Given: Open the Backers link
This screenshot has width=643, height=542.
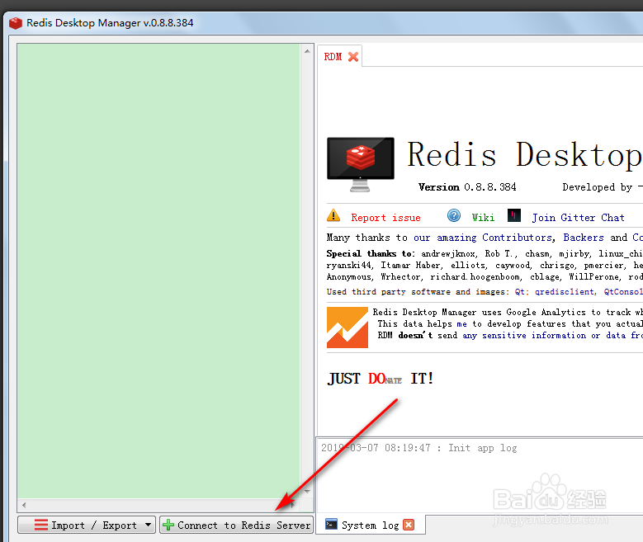Looking at the screenshot, I should (x=583, y=238).
